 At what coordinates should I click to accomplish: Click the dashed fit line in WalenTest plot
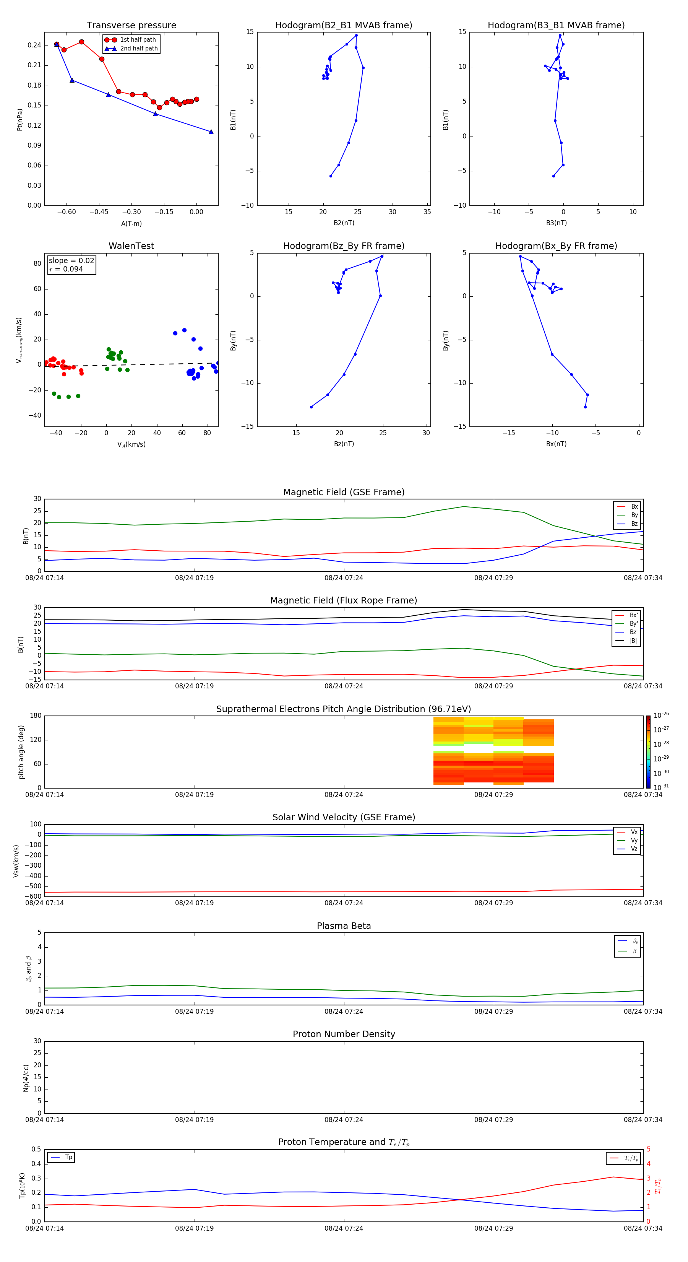click(131, 364)
